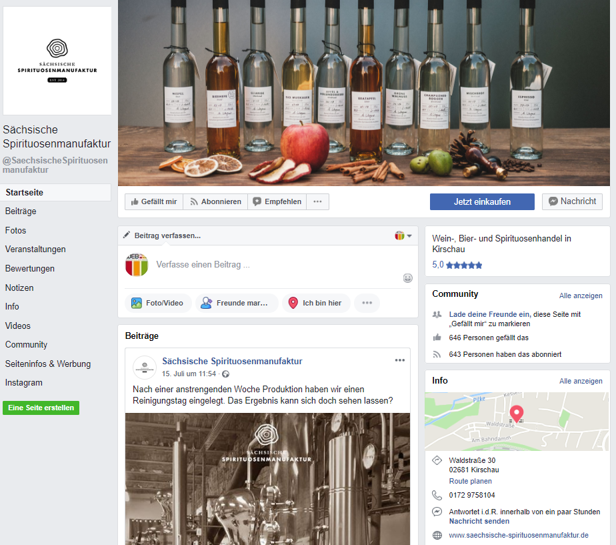Open the bottle cover photo

(x=364, y=93)
